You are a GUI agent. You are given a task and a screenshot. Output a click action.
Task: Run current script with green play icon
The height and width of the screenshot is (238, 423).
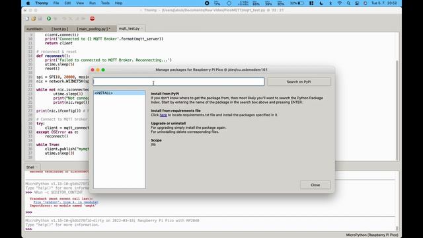49,19
